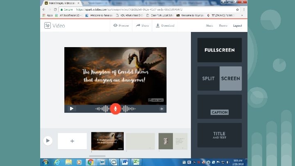Choose the Caption layout
295x166 pixels.
click(x=220, y=107)
